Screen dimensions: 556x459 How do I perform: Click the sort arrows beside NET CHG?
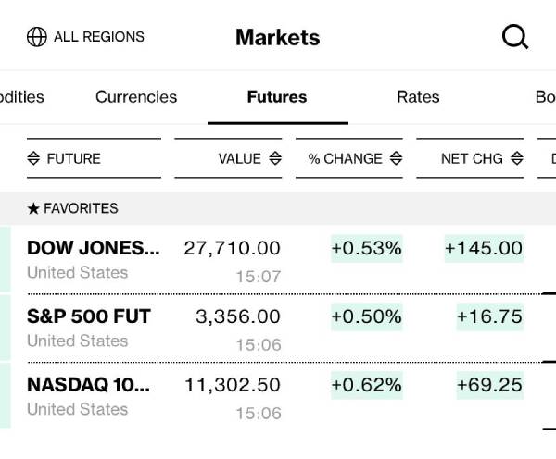[x=517, y=158]
